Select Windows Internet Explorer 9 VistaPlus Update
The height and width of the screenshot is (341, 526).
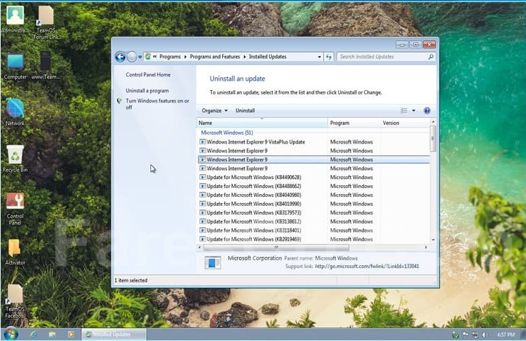pyautogui.click(x=314, y=142)
